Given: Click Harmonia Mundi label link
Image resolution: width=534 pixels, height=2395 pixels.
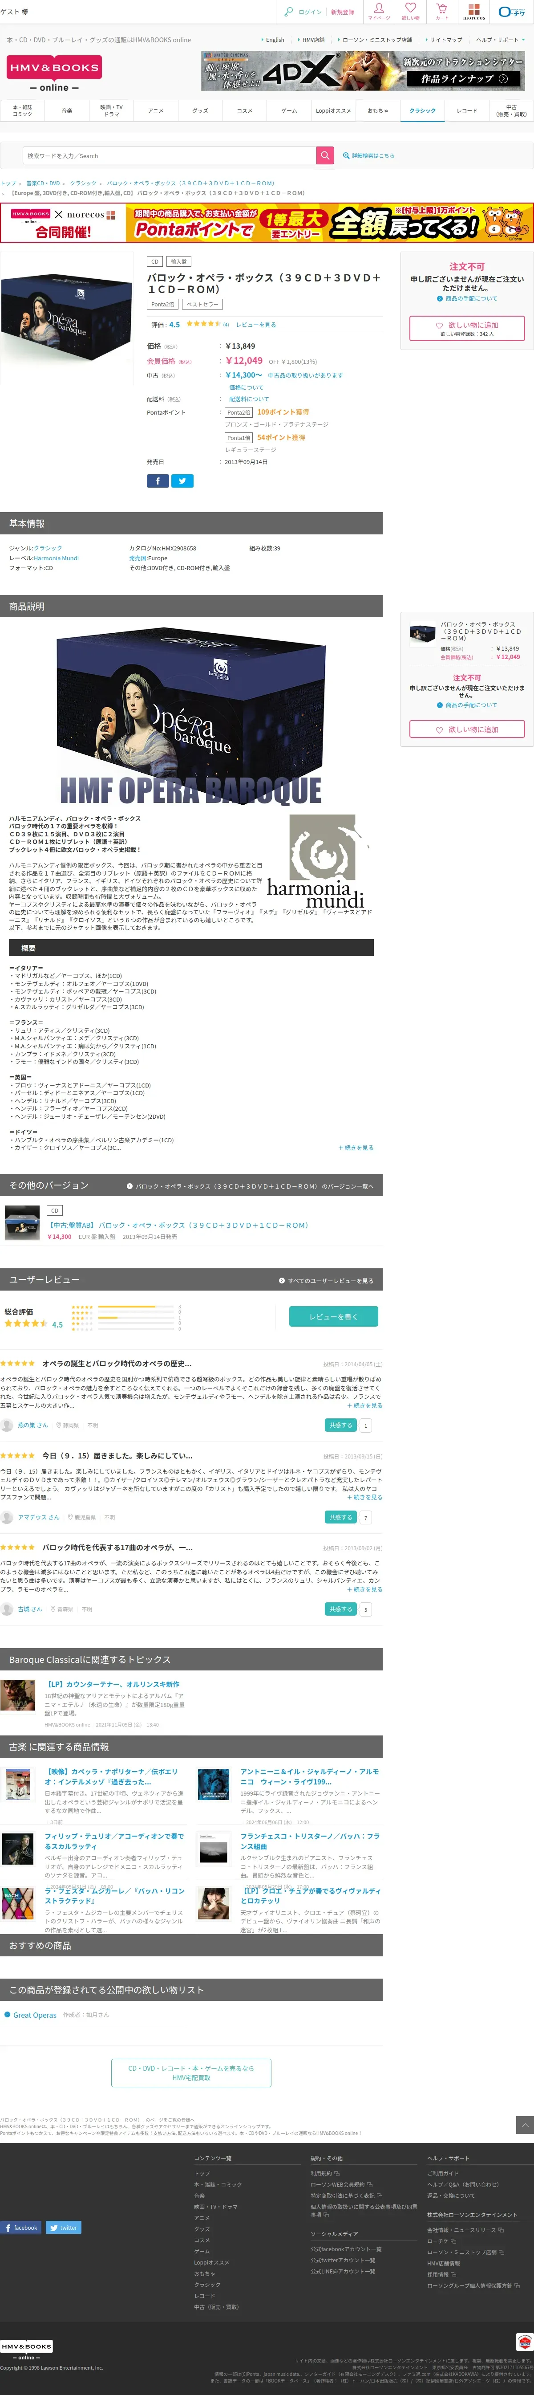Looking at the screenshot, I should [56, 558].
